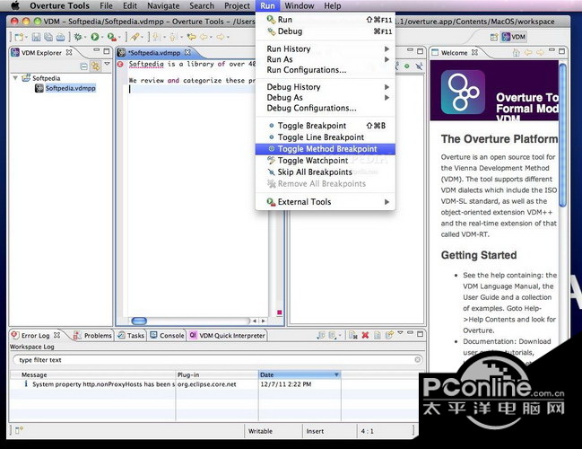Expand the Debug History submenu
The height and width of the screenshot is (449, 582).
326,87
